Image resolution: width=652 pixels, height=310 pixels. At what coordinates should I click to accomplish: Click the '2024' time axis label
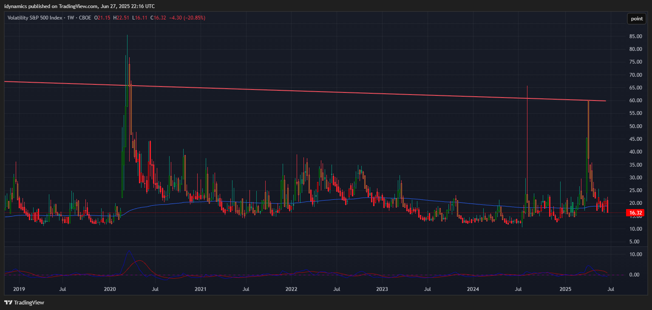(x=473, y=289)
